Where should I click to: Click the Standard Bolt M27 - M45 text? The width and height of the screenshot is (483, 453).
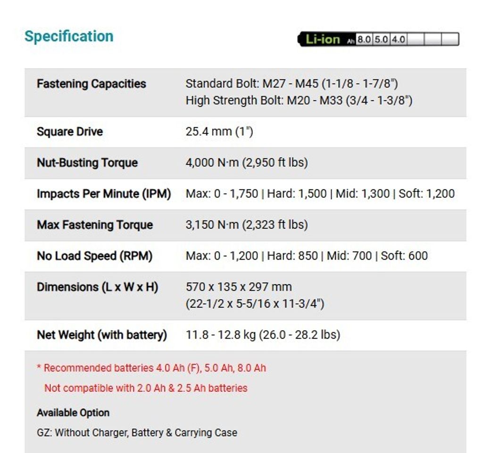point(291,84)
